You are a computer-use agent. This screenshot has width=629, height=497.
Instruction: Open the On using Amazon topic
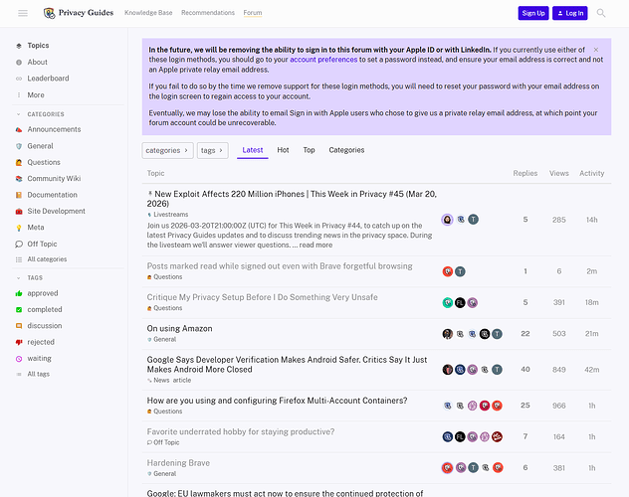tap(179, 329)
